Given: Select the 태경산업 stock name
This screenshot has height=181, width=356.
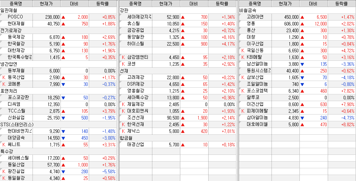Looking at the screenshot, I should [135, 145].
